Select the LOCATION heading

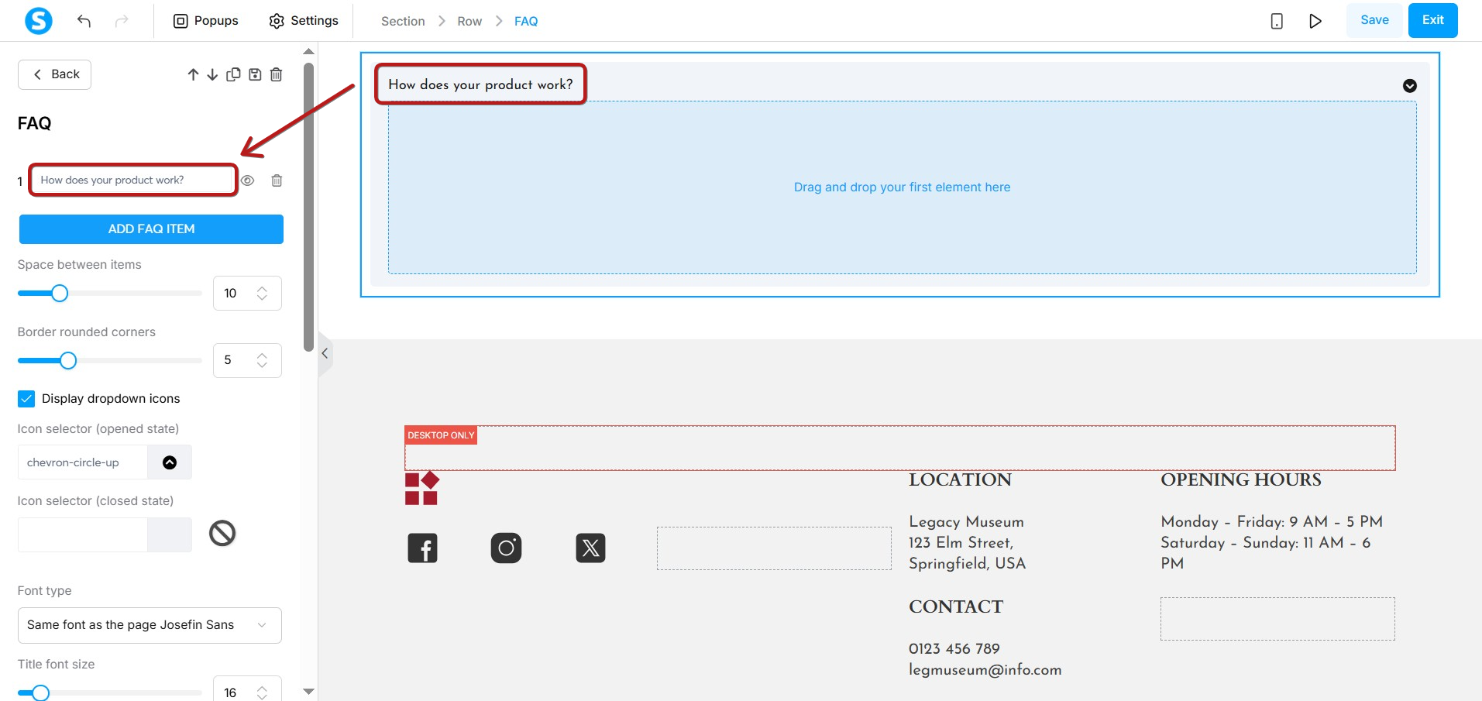[960, 480]
